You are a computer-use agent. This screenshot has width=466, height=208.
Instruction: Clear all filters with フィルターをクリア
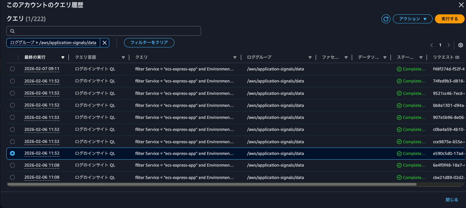coord(149,42)
